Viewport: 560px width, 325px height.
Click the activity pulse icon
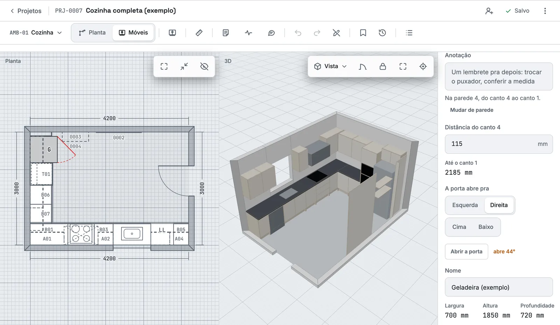pyautogui.click(x=248, y=33)
